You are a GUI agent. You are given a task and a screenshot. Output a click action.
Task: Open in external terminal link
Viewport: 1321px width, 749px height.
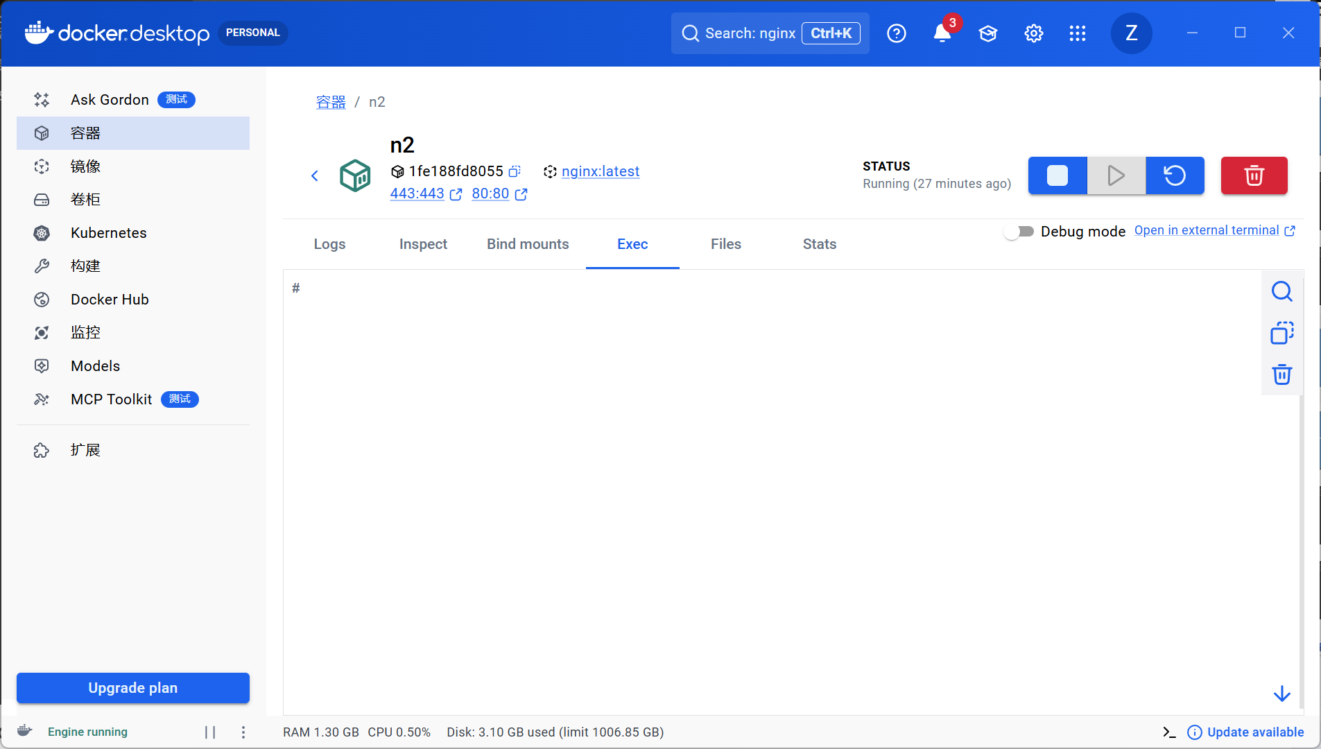[1214, 230]
